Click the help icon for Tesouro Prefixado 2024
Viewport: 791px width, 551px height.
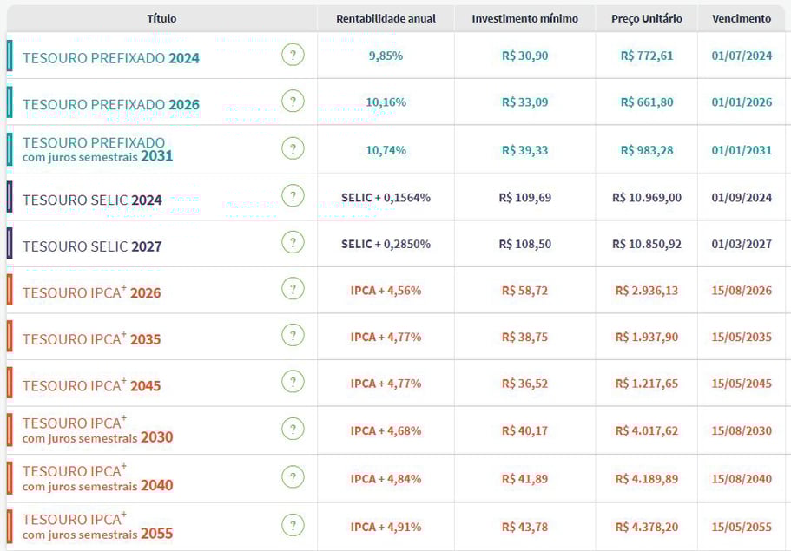coord(293,56)
